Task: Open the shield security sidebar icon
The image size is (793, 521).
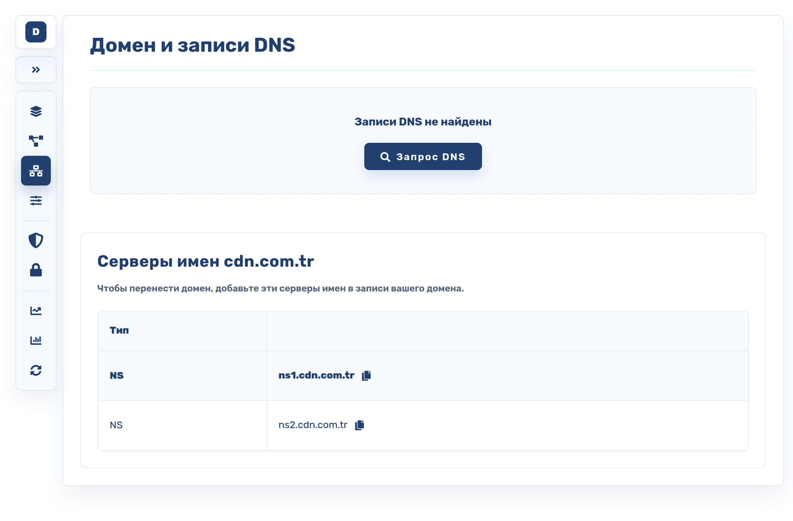Action: (x=36, y=240)
